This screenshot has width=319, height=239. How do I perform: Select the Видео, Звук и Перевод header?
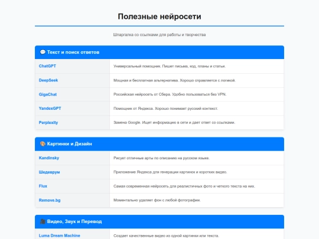pos(159,221)
